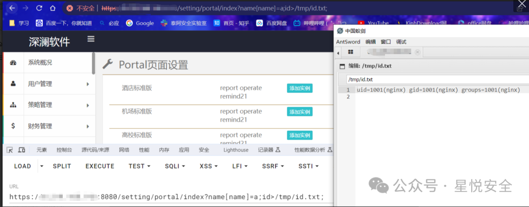This screenshot has width=529, height=207.
Task: Open the LFI dropdown in HackBar
Action: coord(240,166)
